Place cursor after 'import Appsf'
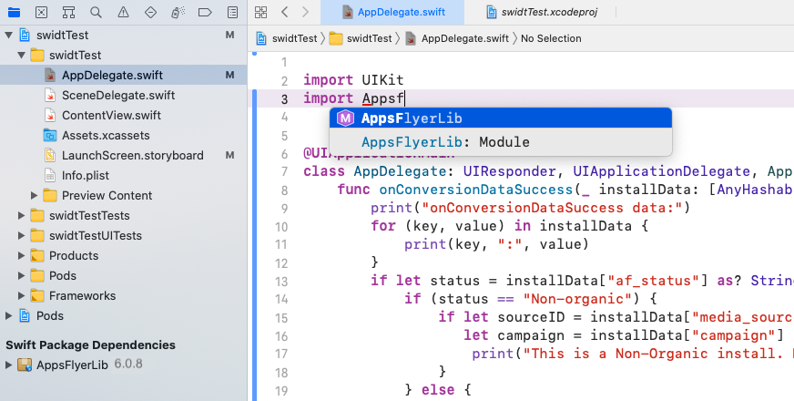 pos(404,98)
